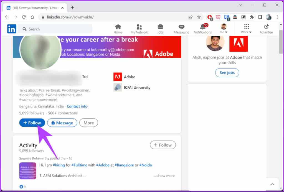The width and height of the screenshot is (284, 192).
Task: Open browser home page button
Action: [32, 17]
